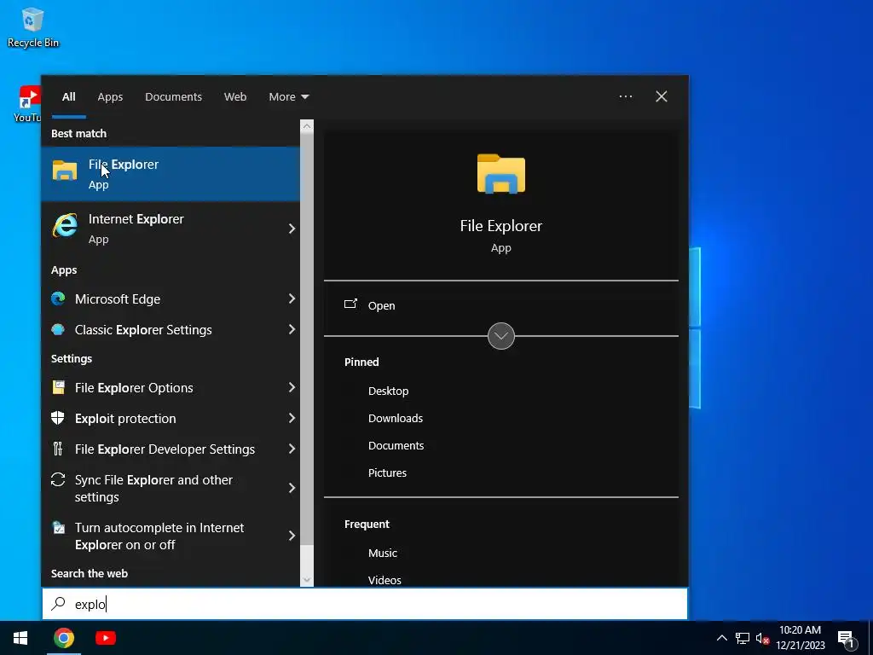Image resolution: width=873 pixels, height=655 pixels.
Task: Click the File Explorer Developer Settings tools icon
Action: (x=58, y=449)
